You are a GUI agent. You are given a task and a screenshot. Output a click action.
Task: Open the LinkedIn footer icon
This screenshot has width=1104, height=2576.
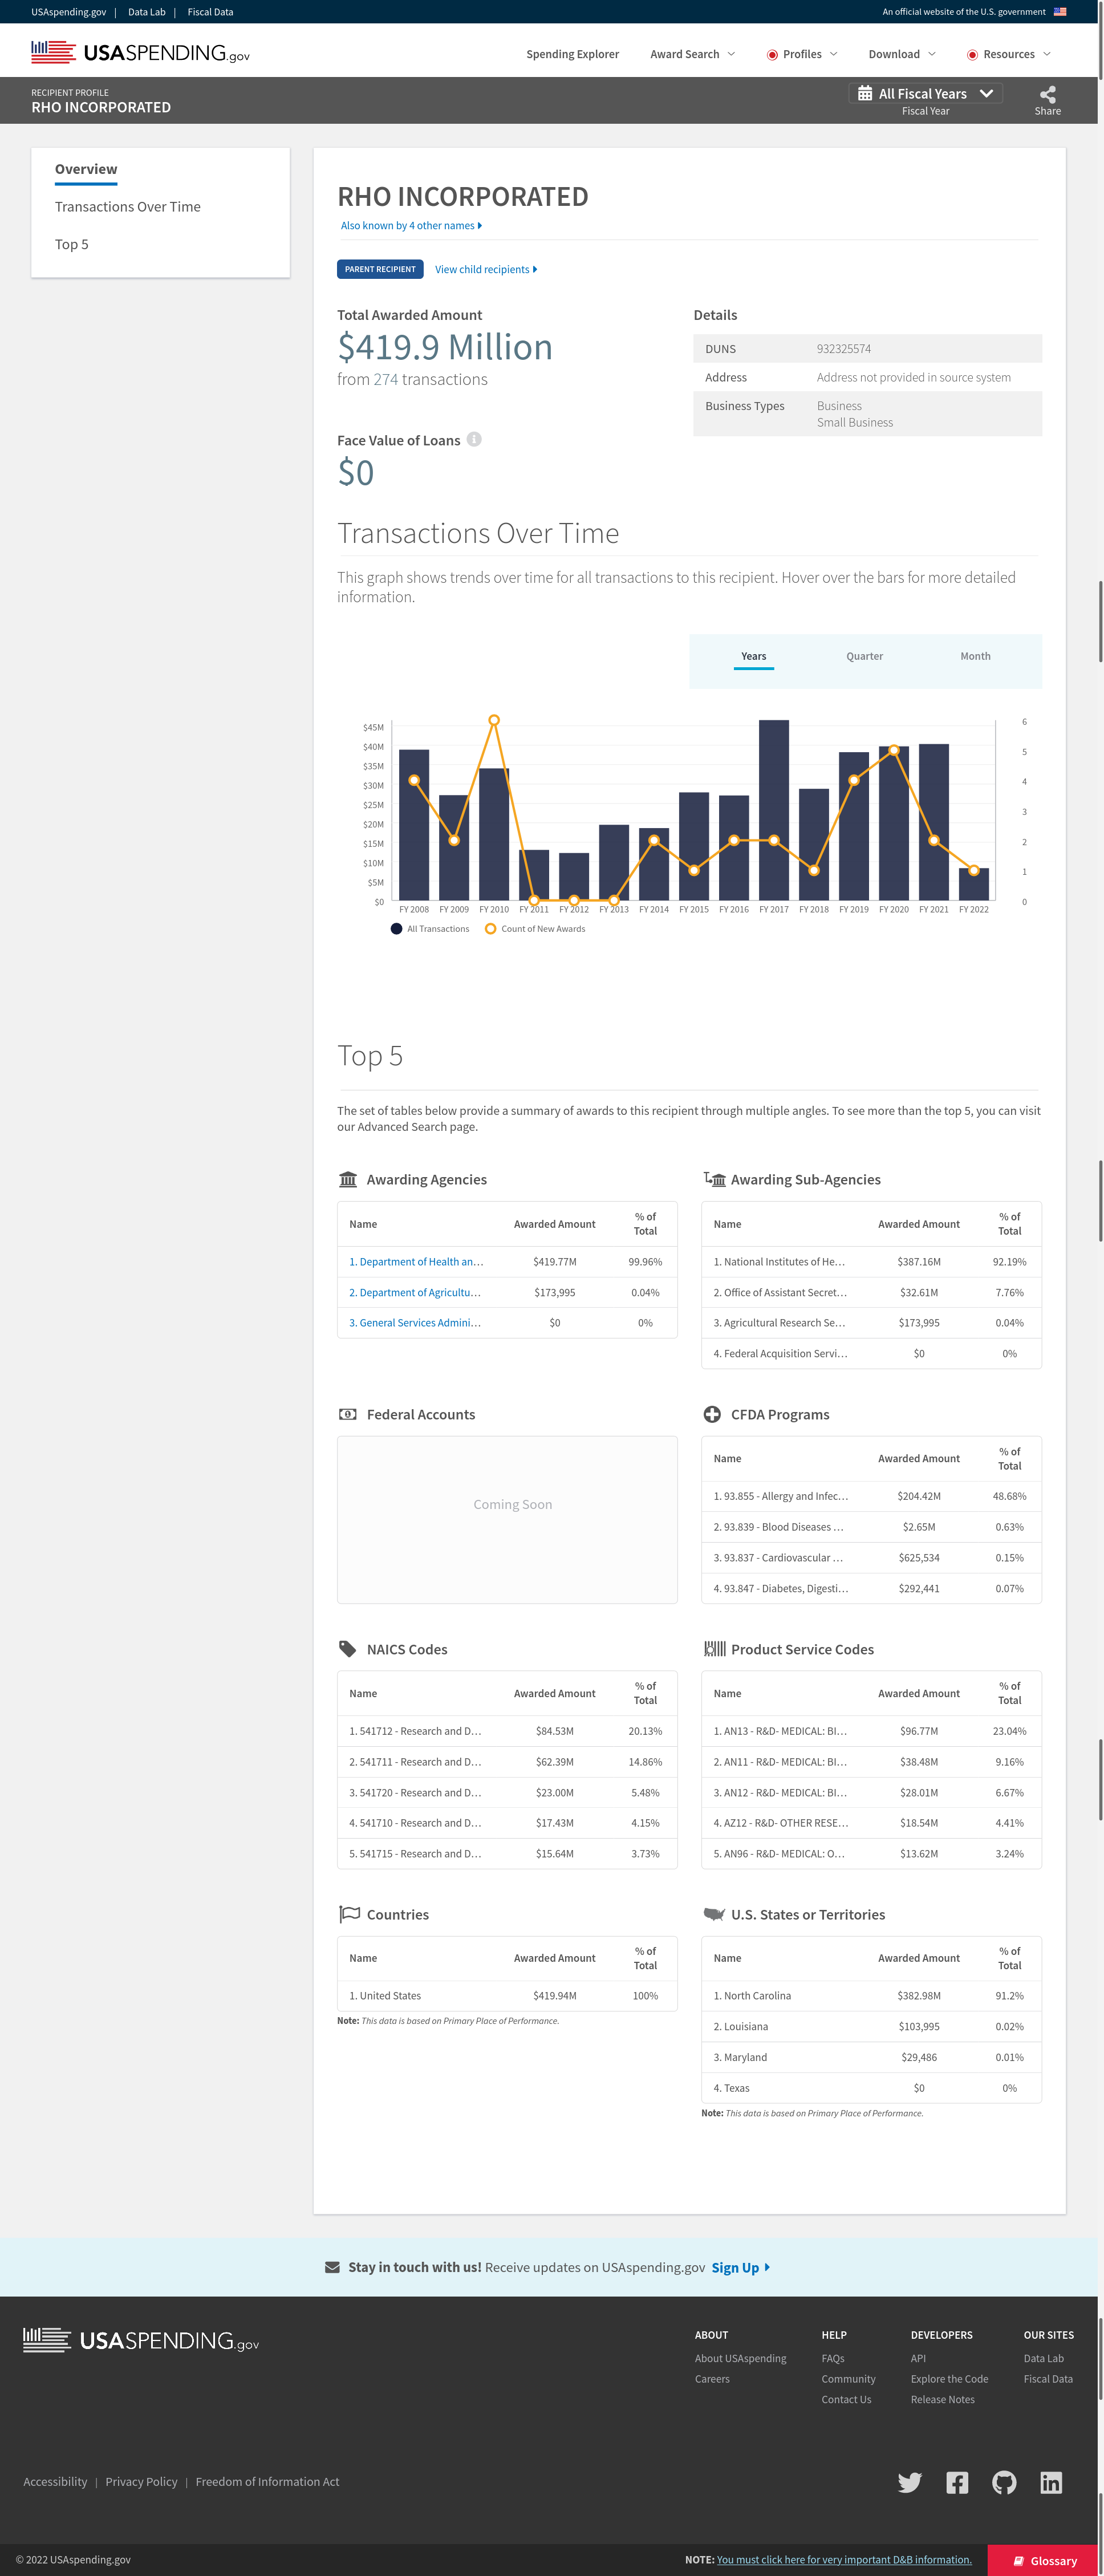1051,2482
